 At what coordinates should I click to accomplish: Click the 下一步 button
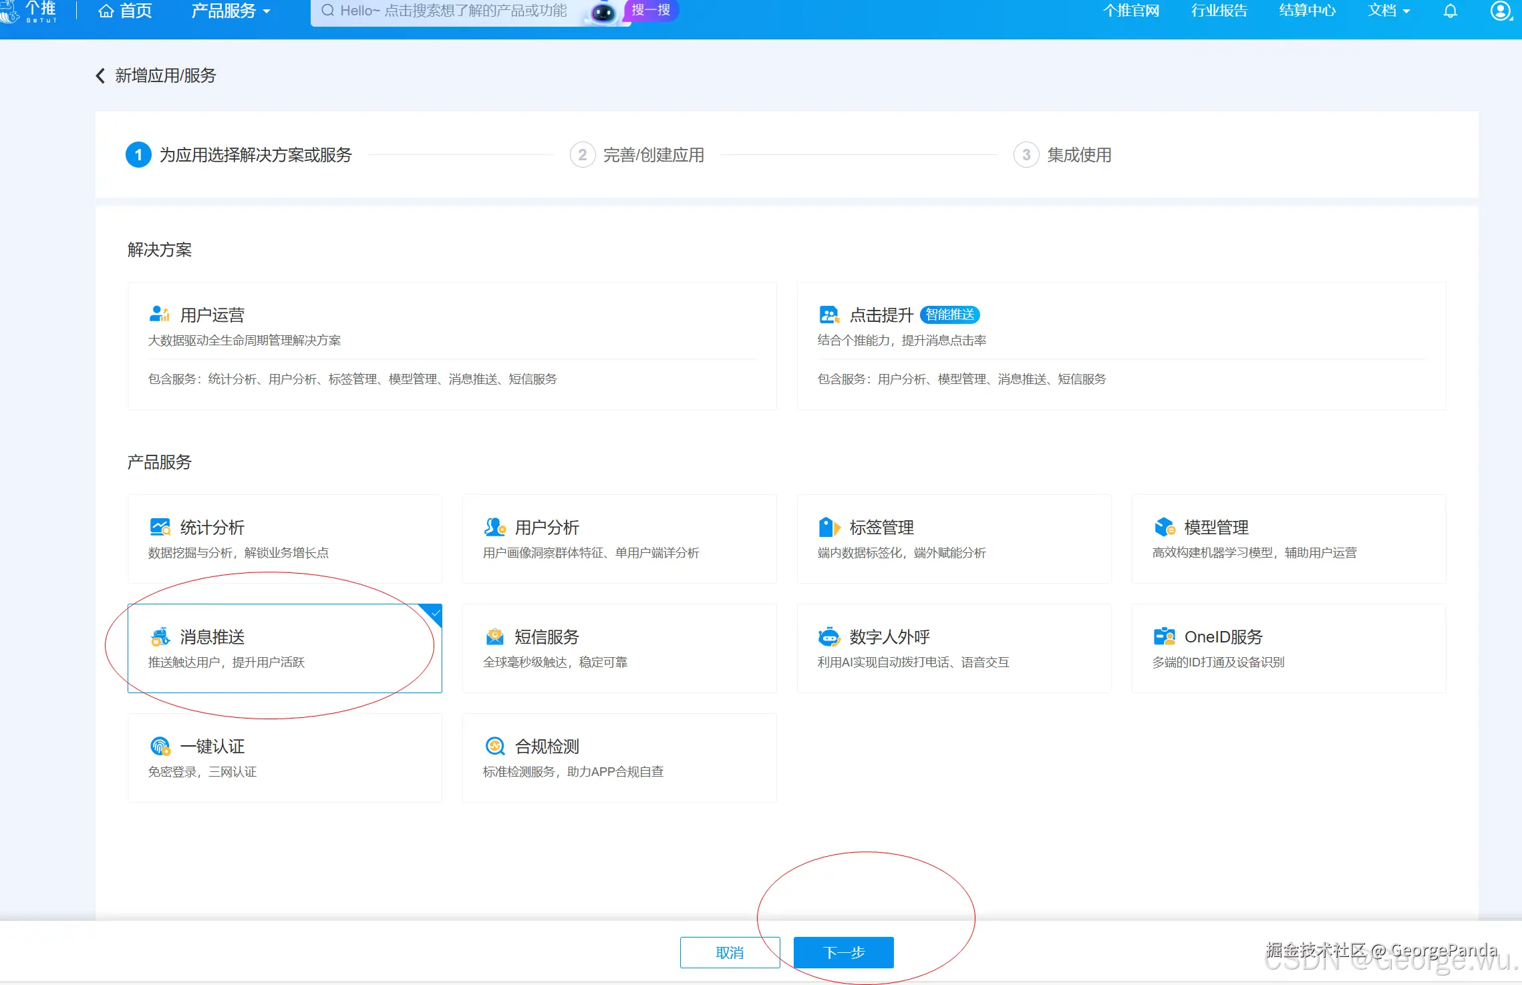843,952
